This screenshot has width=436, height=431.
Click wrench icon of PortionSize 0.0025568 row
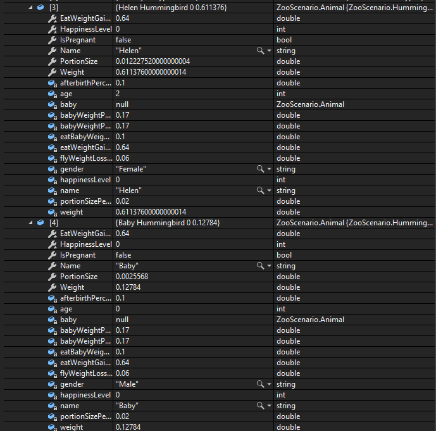(53, 277)
